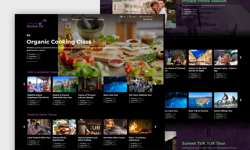Click Learn More under Organic Cooking Class
The image size is (250, 150).
click(32, 62)
